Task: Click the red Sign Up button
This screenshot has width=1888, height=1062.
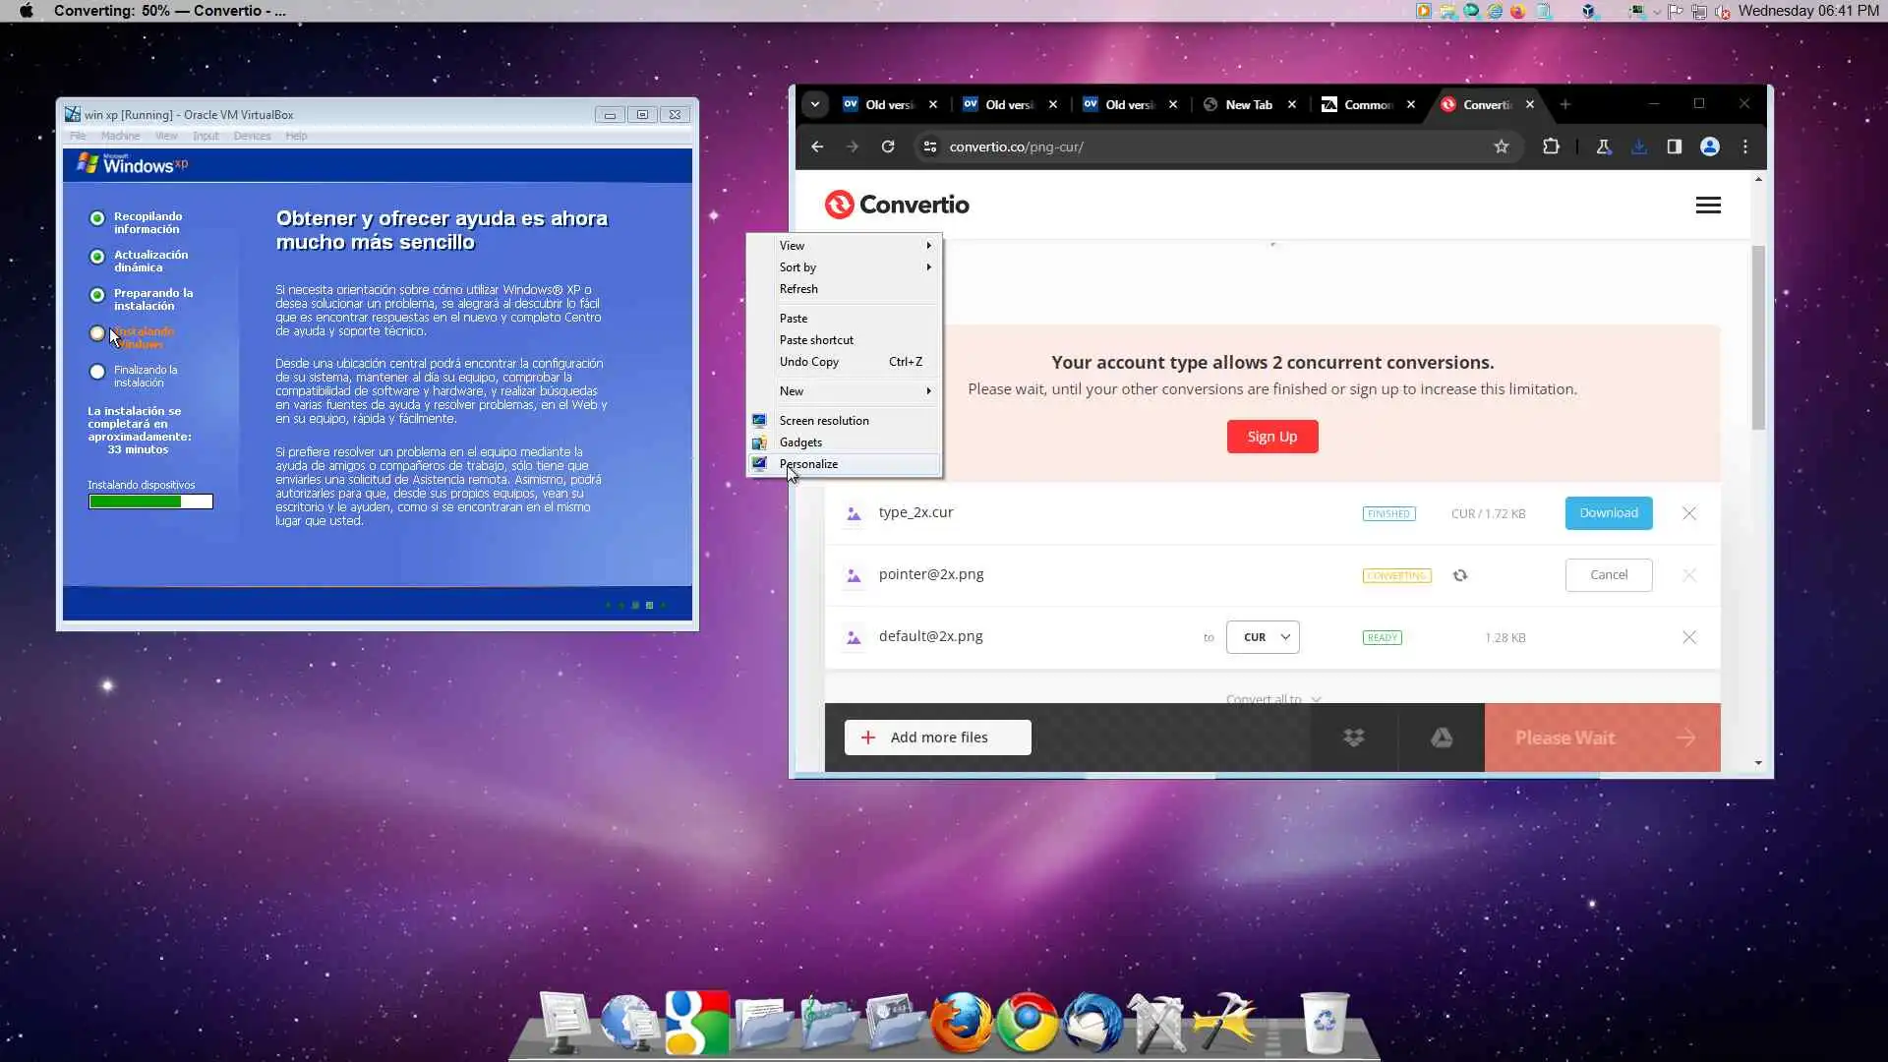Action: [1271, 437]
